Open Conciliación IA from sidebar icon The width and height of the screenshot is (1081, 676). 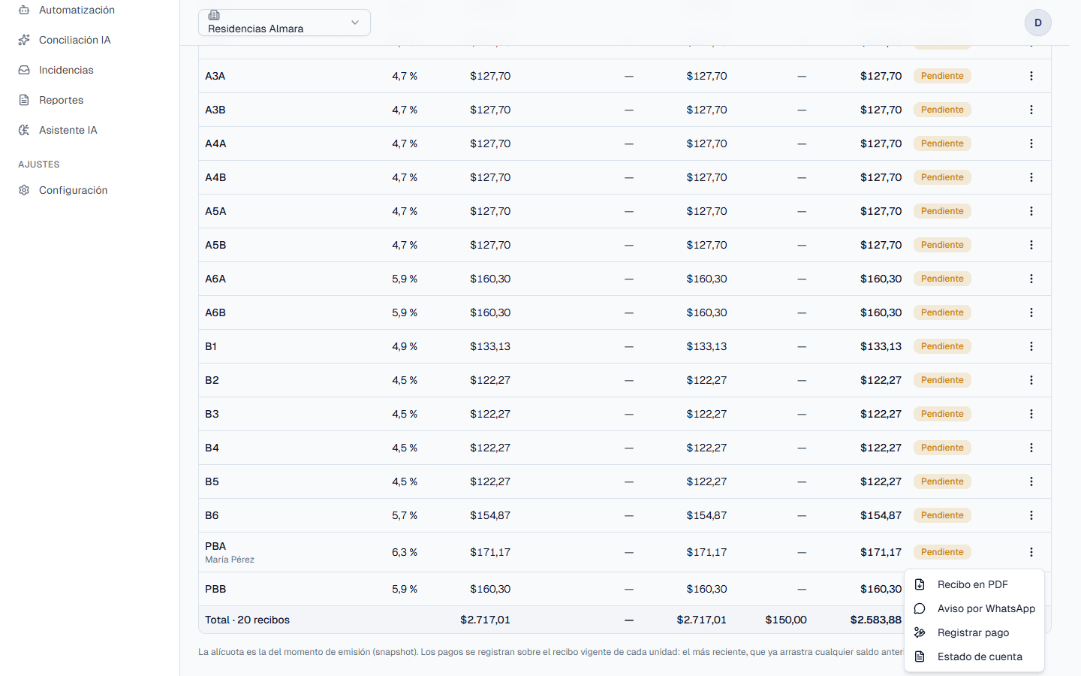(x=24, y=40)
